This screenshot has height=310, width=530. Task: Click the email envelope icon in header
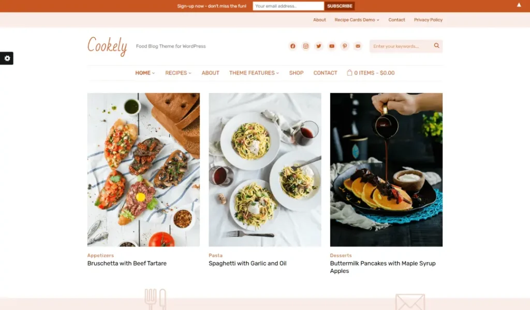click(x=358, y=46)
